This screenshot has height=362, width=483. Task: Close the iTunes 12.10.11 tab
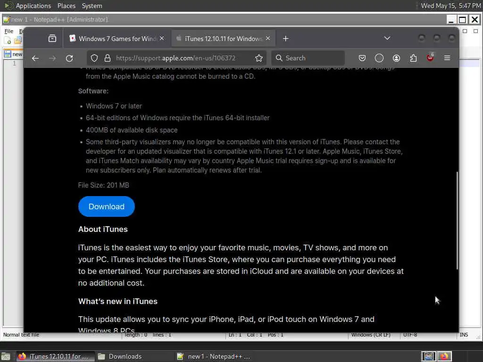click(268, 39)
